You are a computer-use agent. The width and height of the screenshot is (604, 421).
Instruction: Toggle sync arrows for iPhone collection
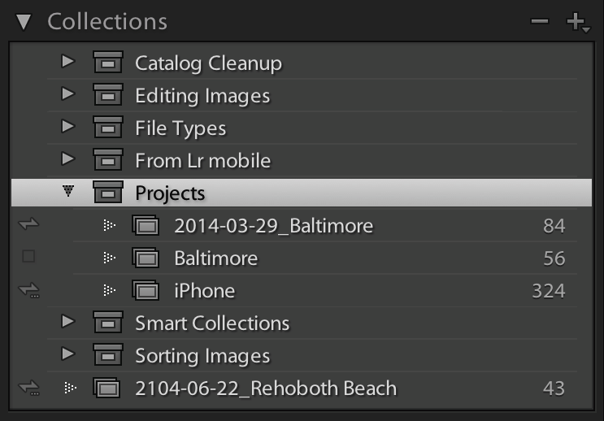point(28,290)
